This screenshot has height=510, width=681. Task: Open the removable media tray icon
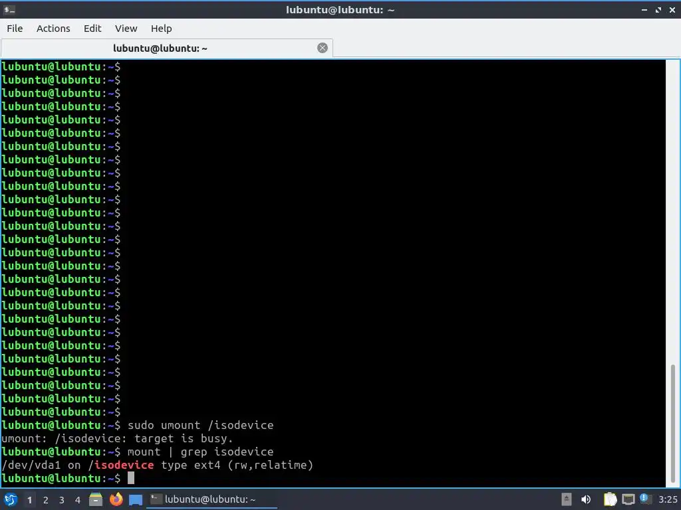567,499
